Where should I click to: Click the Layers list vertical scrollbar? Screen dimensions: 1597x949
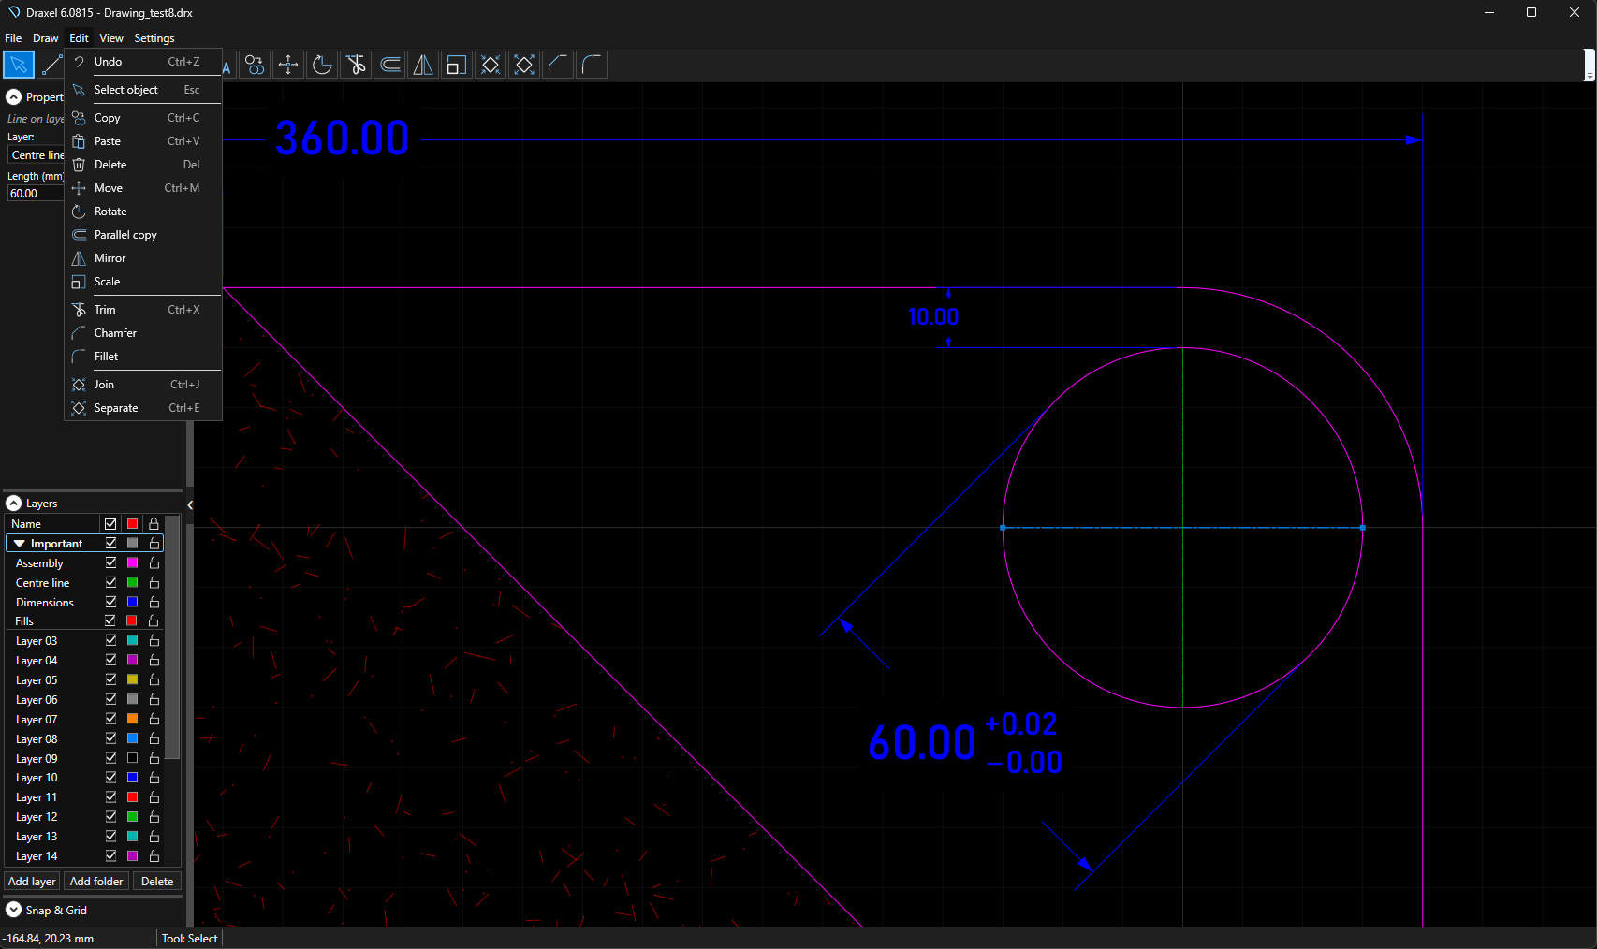[x=172, y=636]
